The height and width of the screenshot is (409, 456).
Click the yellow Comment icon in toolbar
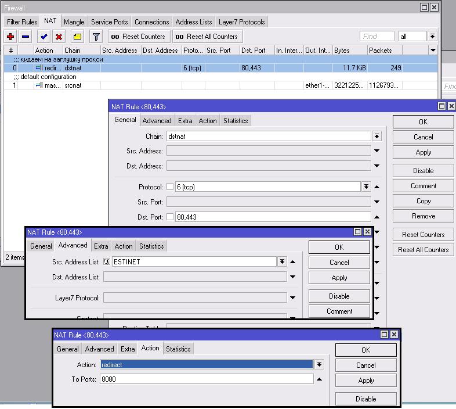click(77, 37)
